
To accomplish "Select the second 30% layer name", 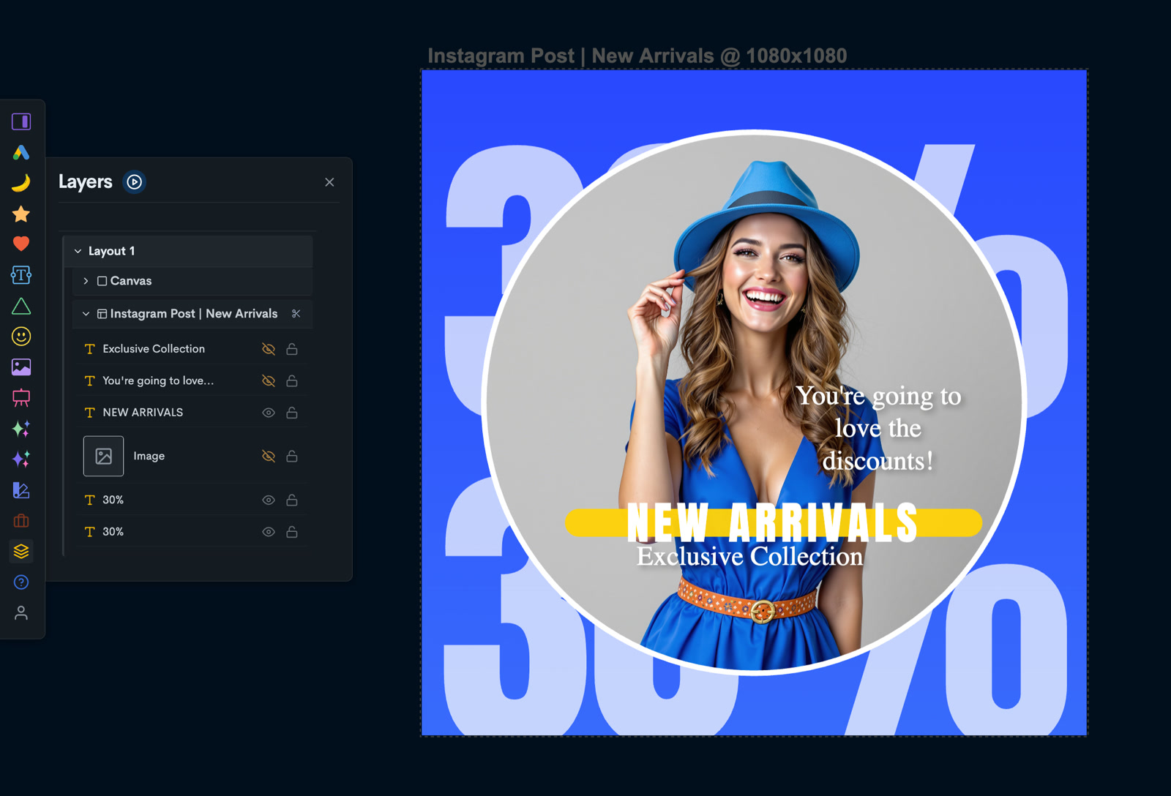I will tap(113, 532).
